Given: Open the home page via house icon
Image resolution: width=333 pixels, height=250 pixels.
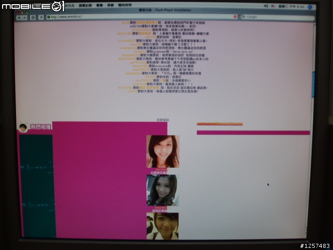Looking at the screenshot, I should coord(33,17).
